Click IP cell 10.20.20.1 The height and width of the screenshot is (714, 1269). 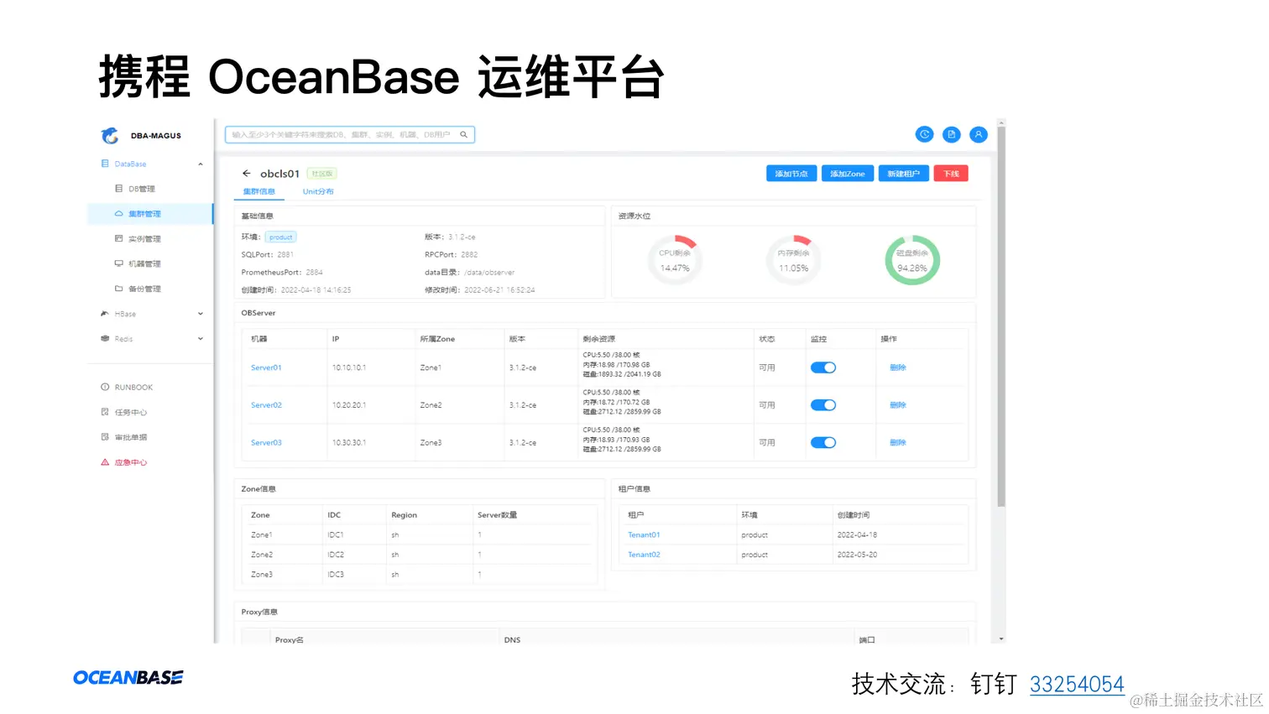(x=349, y=405)
